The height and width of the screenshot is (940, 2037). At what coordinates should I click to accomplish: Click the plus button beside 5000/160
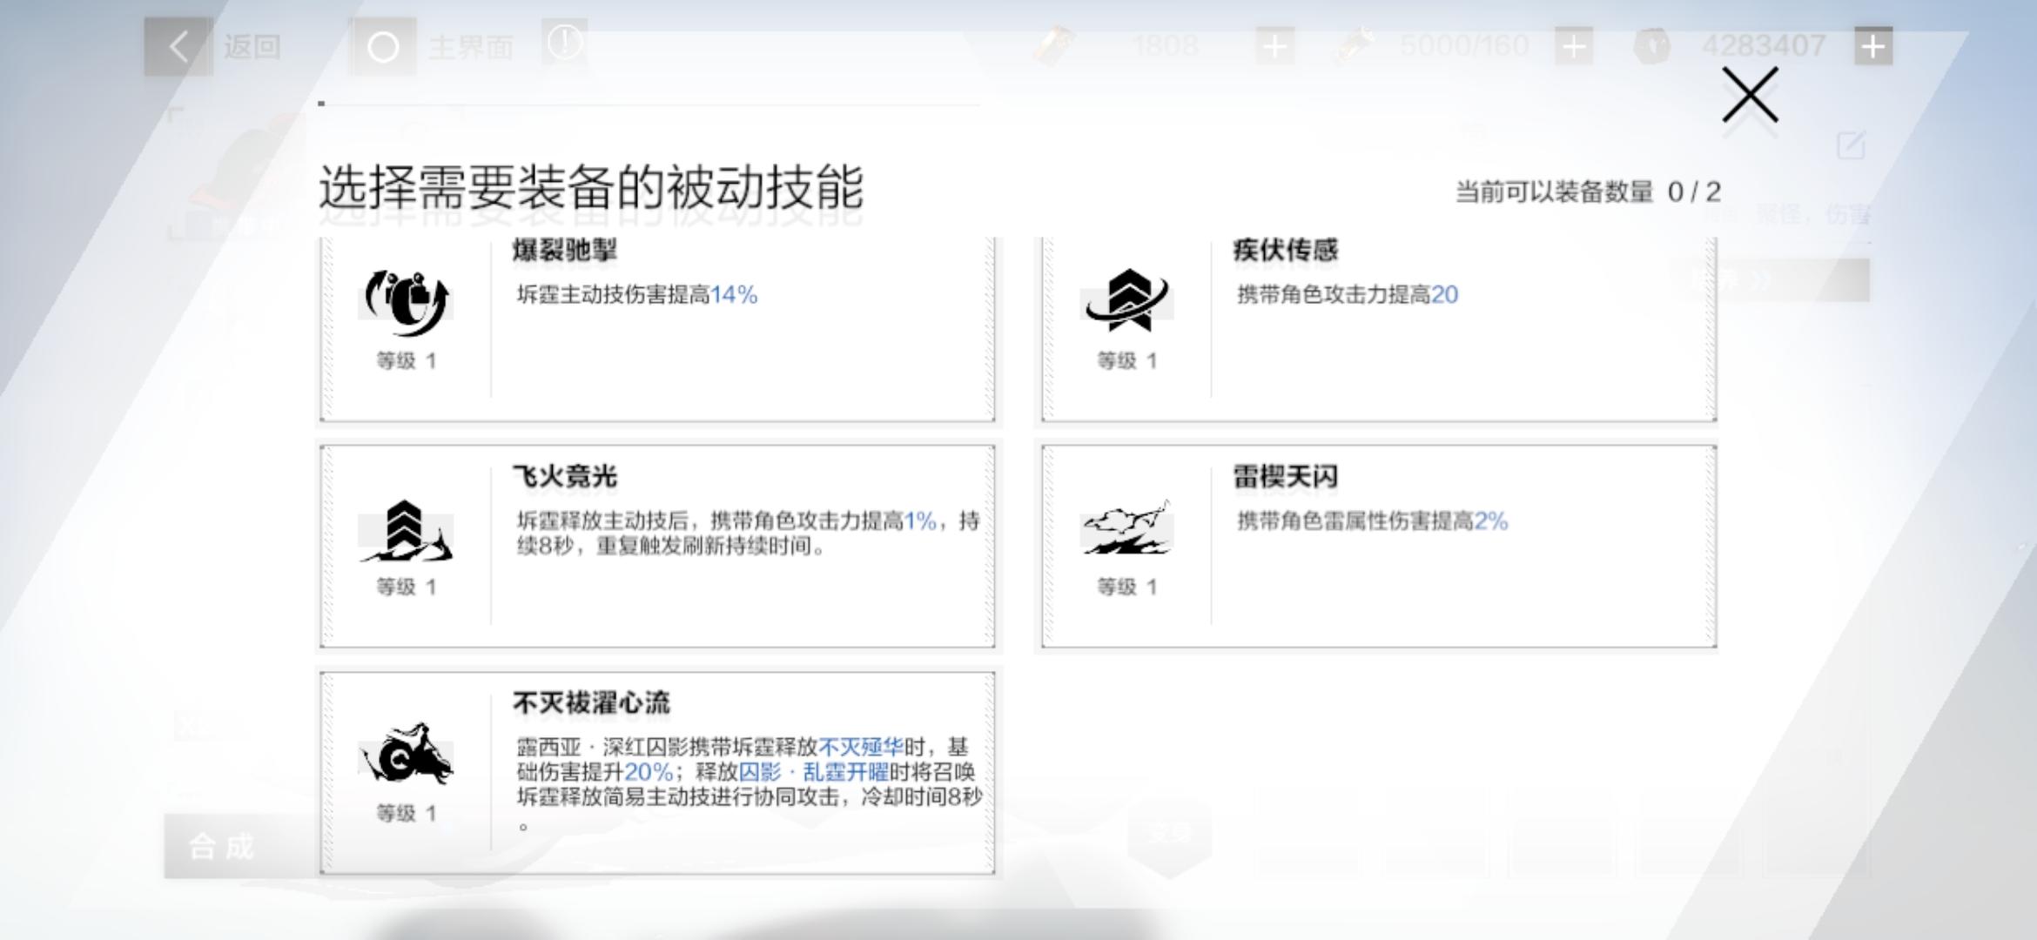tap(1574, 46)
